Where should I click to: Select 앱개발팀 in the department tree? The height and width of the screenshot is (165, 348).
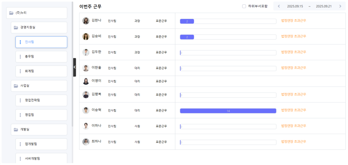click(31, 144)
